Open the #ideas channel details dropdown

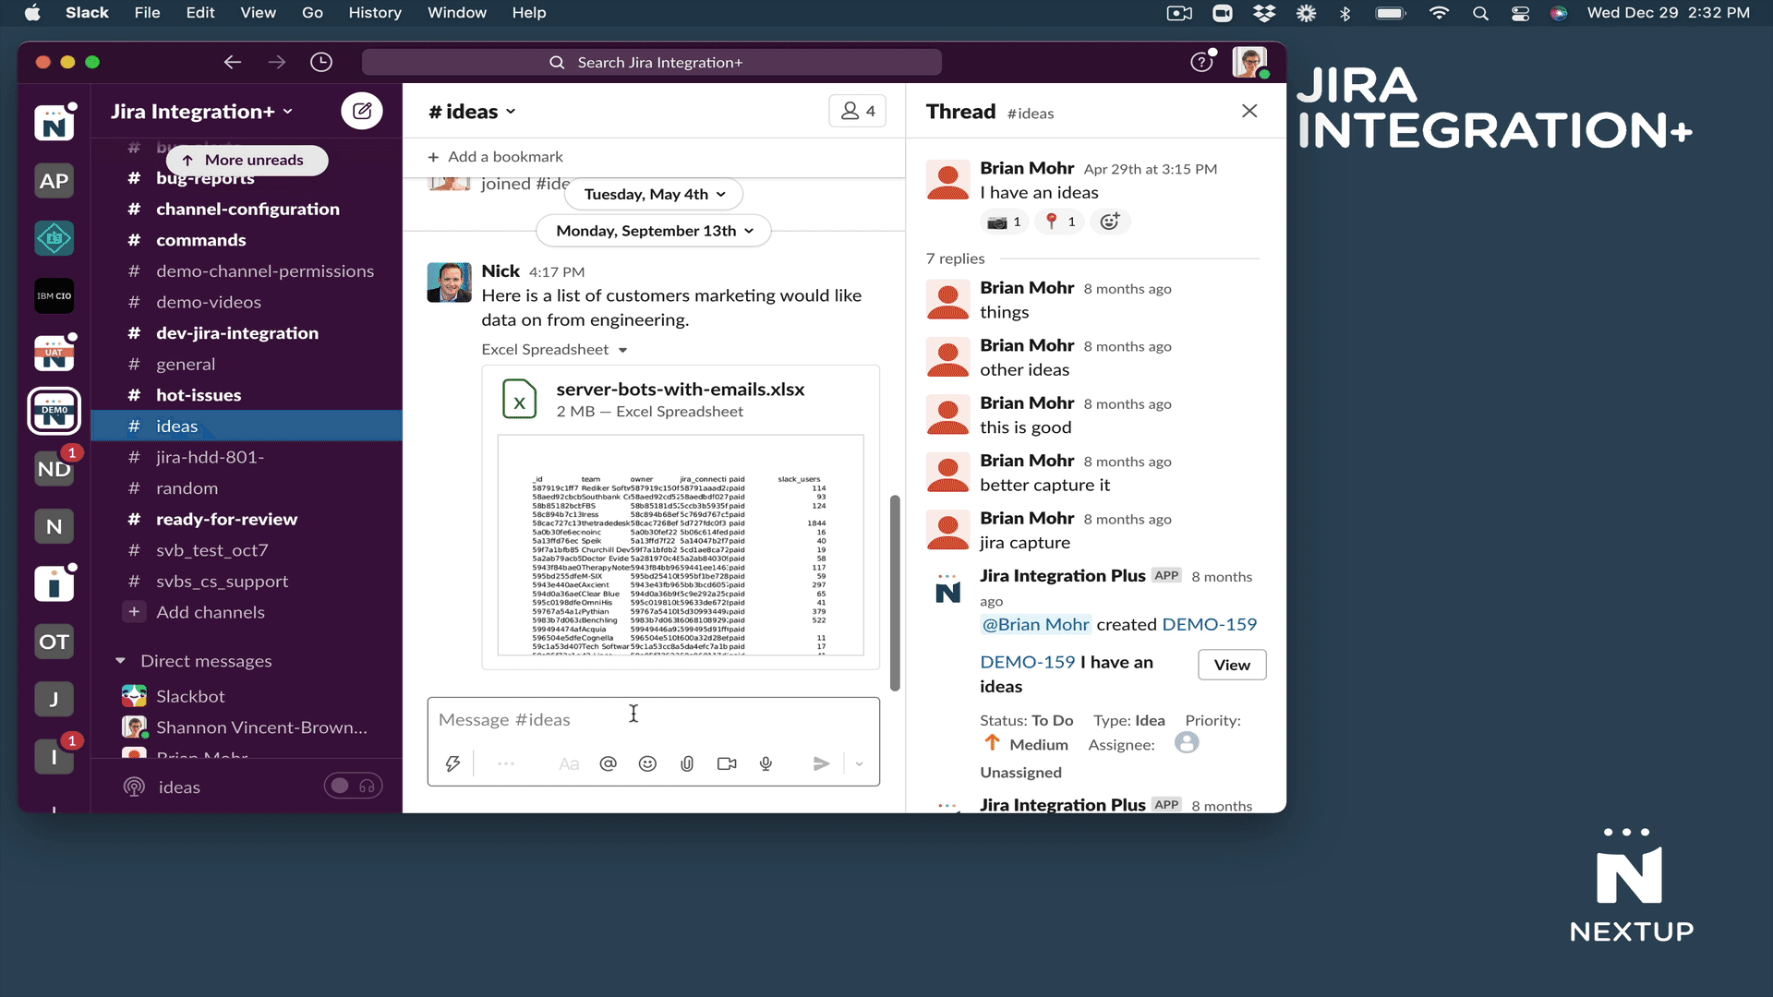pos(472,112)
